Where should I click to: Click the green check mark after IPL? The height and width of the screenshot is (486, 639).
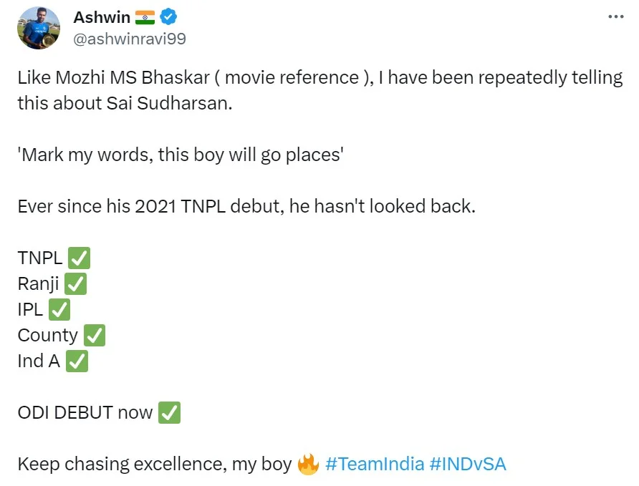(x=59, y=310)
